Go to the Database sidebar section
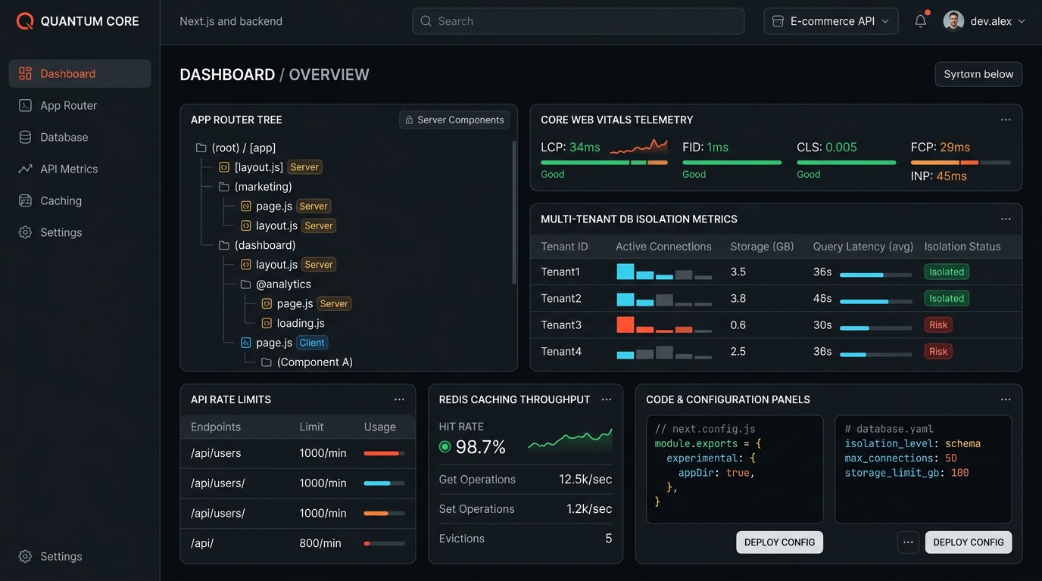 click(80, 137)
